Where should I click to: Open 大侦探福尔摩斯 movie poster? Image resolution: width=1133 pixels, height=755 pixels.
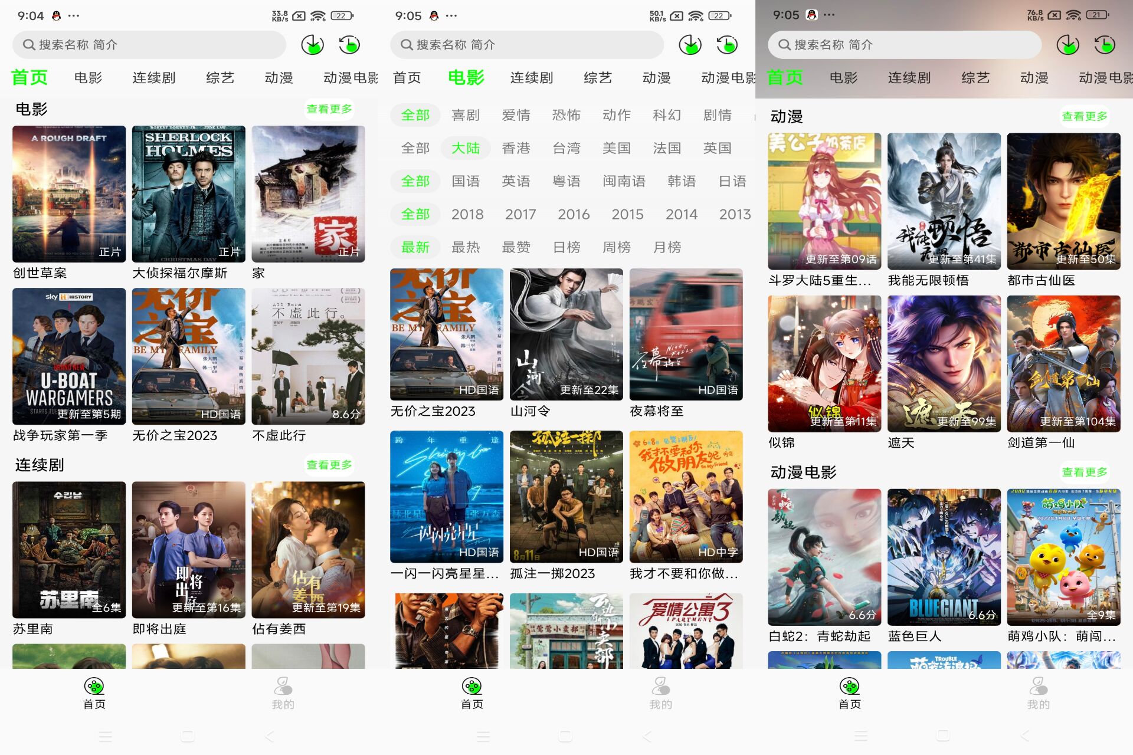point(189,194)
